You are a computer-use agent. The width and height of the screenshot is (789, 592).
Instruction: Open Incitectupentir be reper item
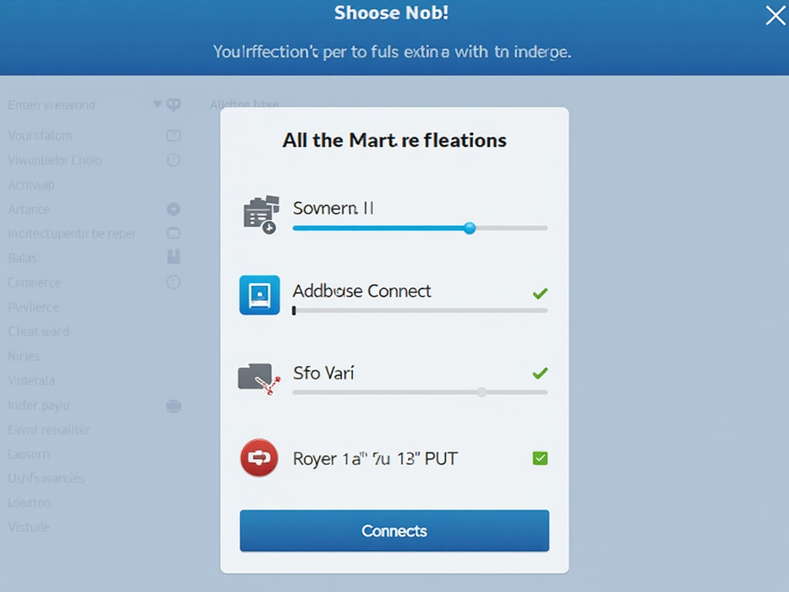point(72,234)
